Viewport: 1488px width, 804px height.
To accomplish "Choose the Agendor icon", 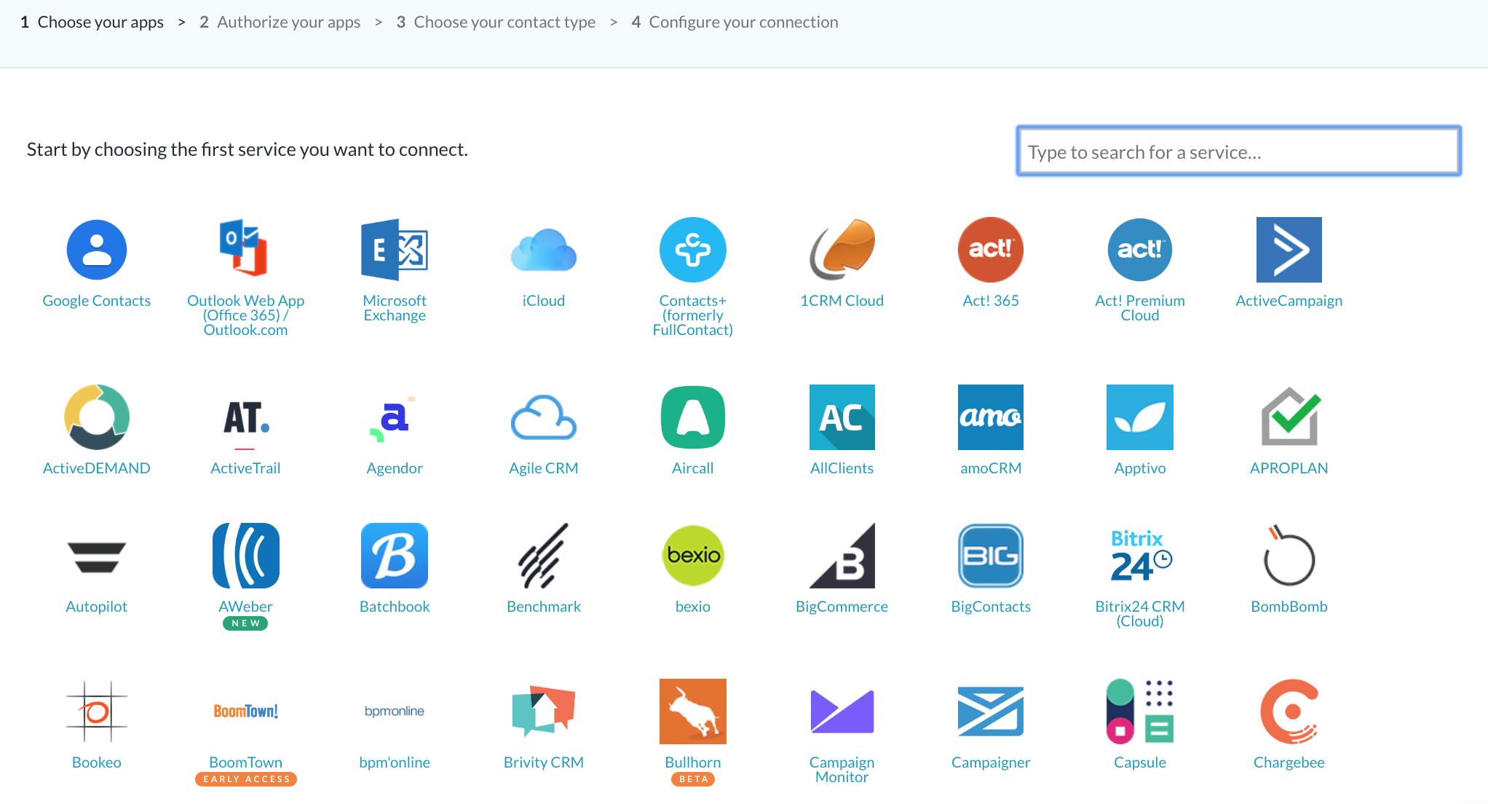I will [x=393, y=419].
